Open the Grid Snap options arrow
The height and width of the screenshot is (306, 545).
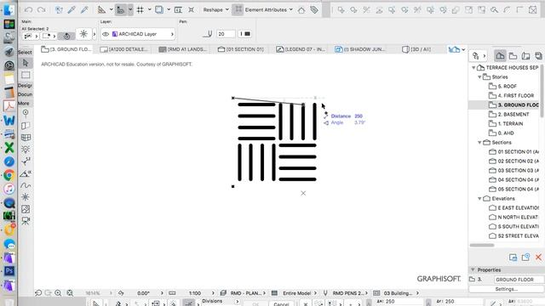point(150,9)
